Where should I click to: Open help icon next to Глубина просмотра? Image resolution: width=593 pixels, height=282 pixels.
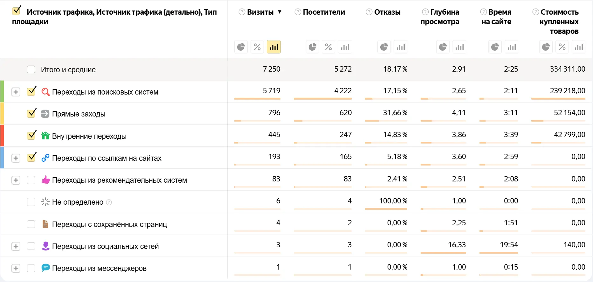point(425,12)
